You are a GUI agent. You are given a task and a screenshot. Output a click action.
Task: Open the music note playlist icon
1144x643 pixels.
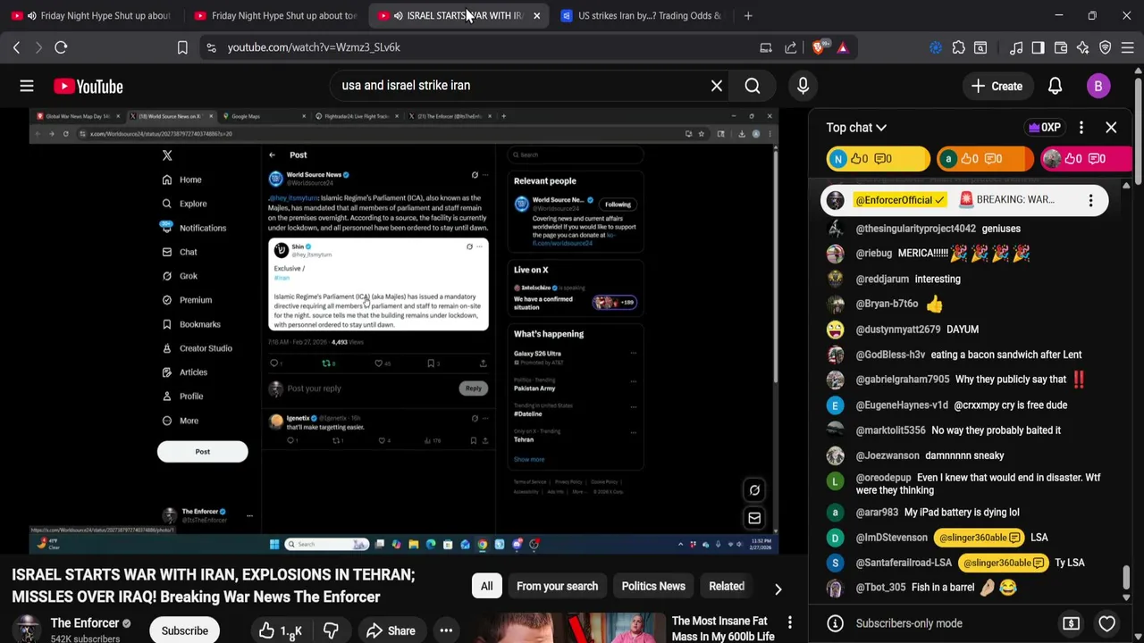pos(1016,47)
